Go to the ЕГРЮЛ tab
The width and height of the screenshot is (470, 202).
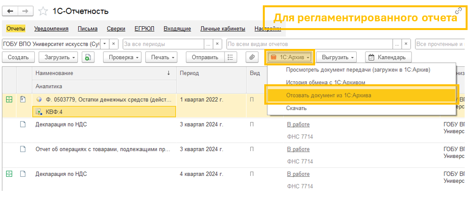pos(144,29)
